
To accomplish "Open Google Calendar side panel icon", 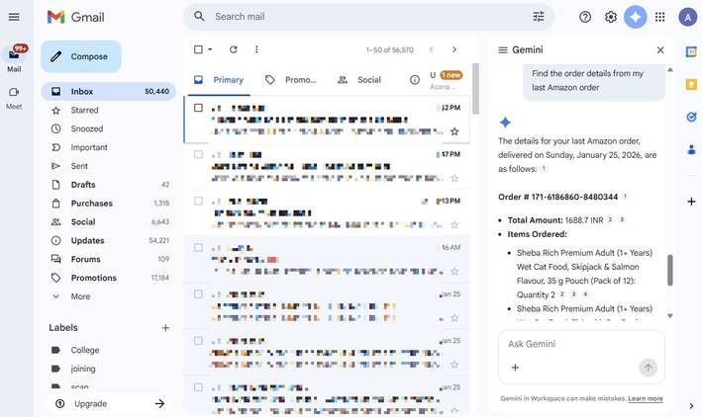I will 691,51.
